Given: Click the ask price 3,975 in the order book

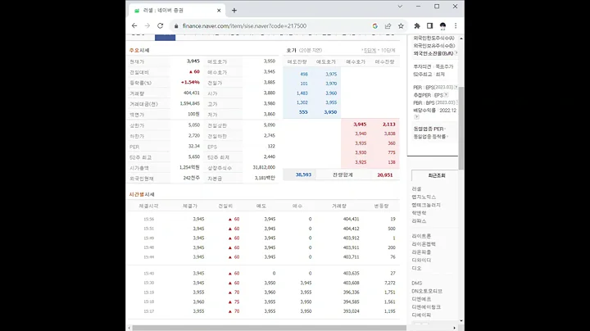Looking at the screenshot, I should (x=331, y=74).
